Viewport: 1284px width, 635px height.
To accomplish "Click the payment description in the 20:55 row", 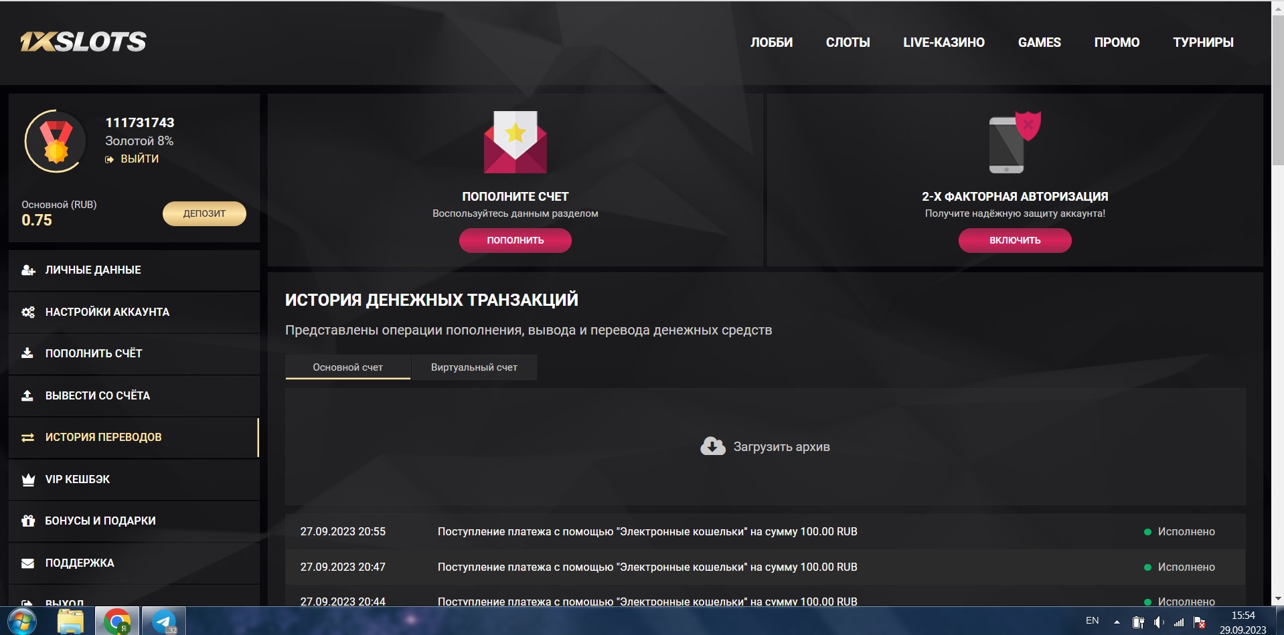I will 647,532.
